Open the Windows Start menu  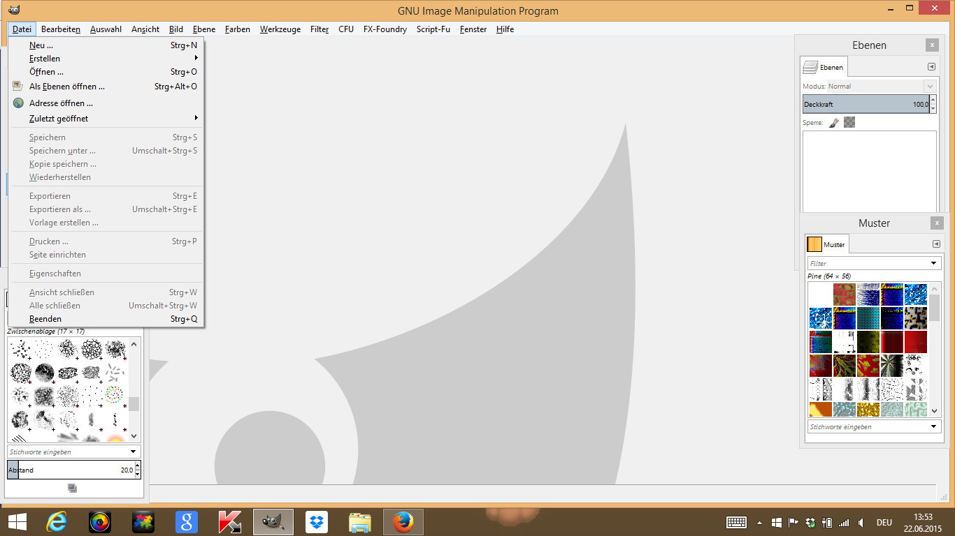pyautogui.click(x=17, y=522)
